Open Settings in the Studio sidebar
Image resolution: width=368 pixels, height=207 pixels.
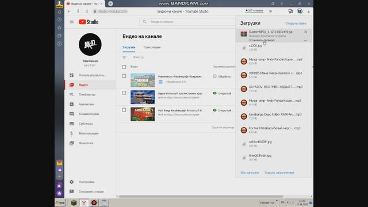90,182
